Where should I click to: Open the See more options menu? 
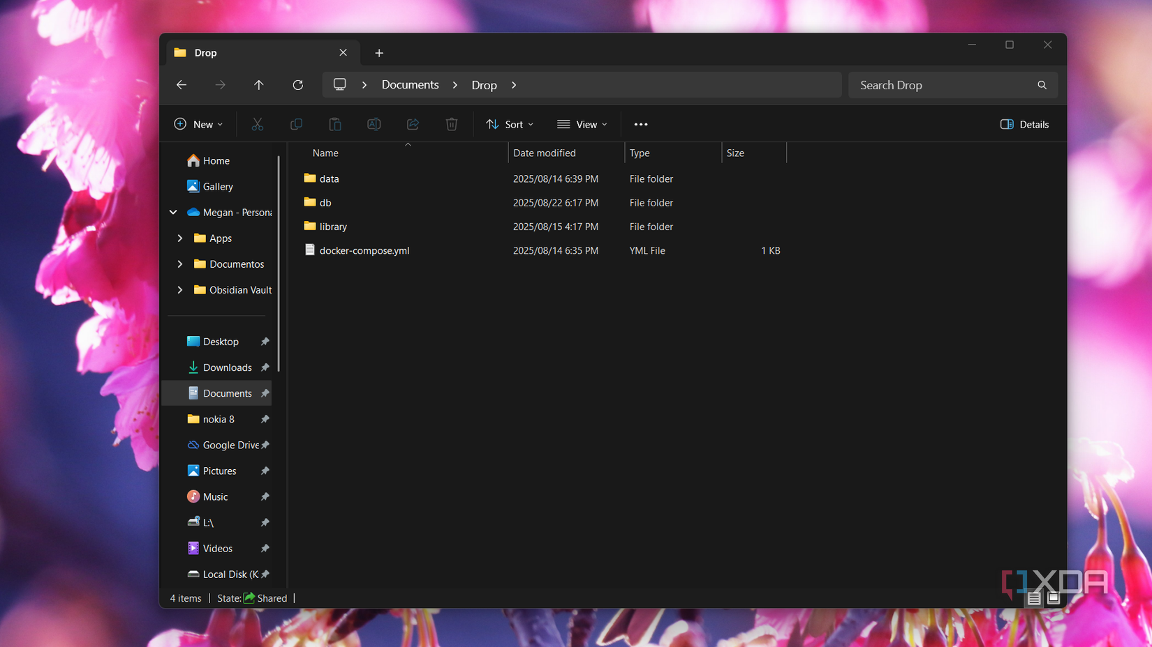640,124
